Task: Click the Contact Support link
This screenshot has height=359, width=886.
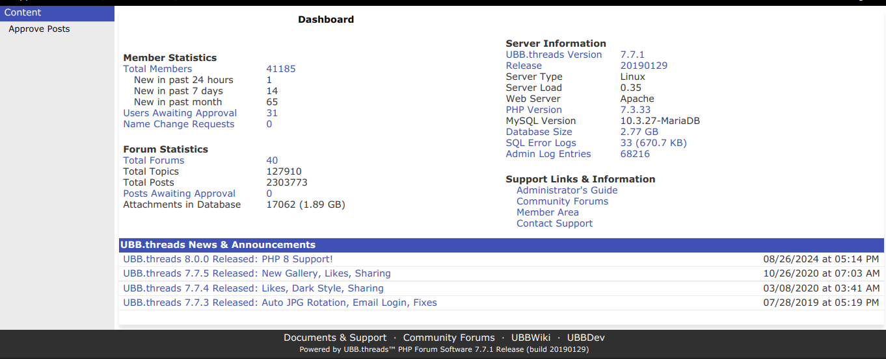Action: [554, 223]
